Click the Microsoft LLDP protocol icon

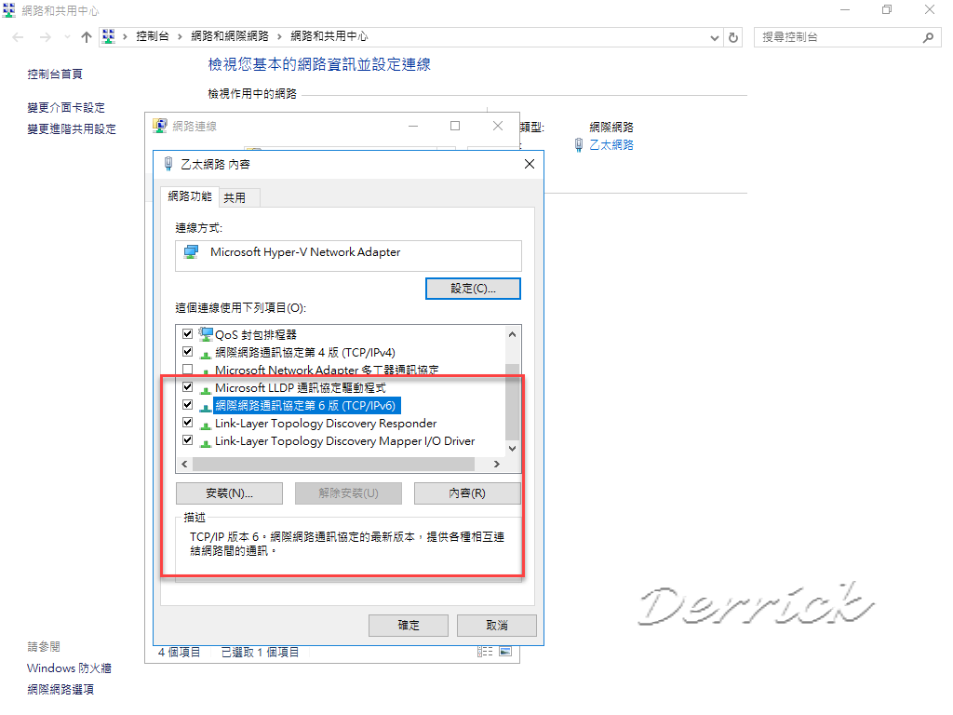pyautogui.click(x=206, y=388)
